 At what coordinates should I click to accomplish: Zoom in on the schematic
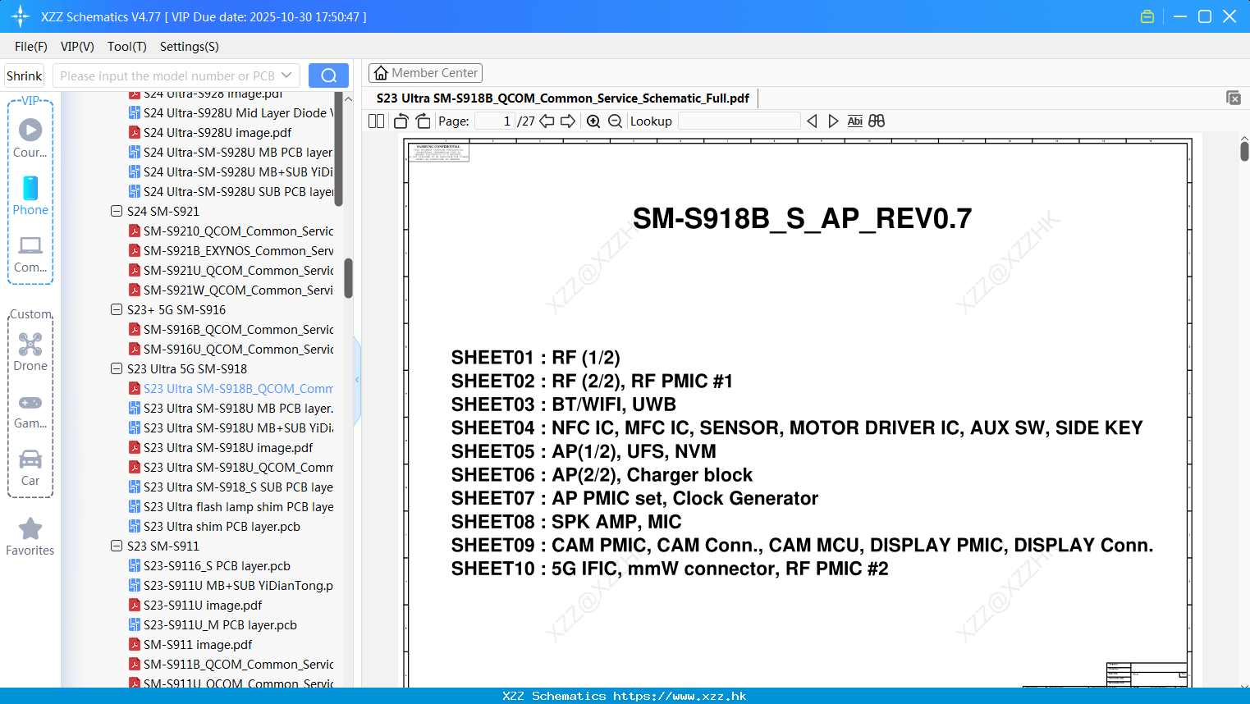coord(593,121)
